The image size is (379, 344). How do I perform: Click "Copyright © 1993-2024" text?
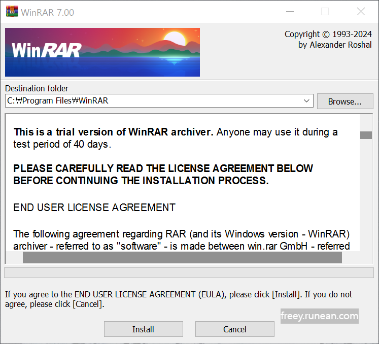pyautogui.click(x=328, y=34)
